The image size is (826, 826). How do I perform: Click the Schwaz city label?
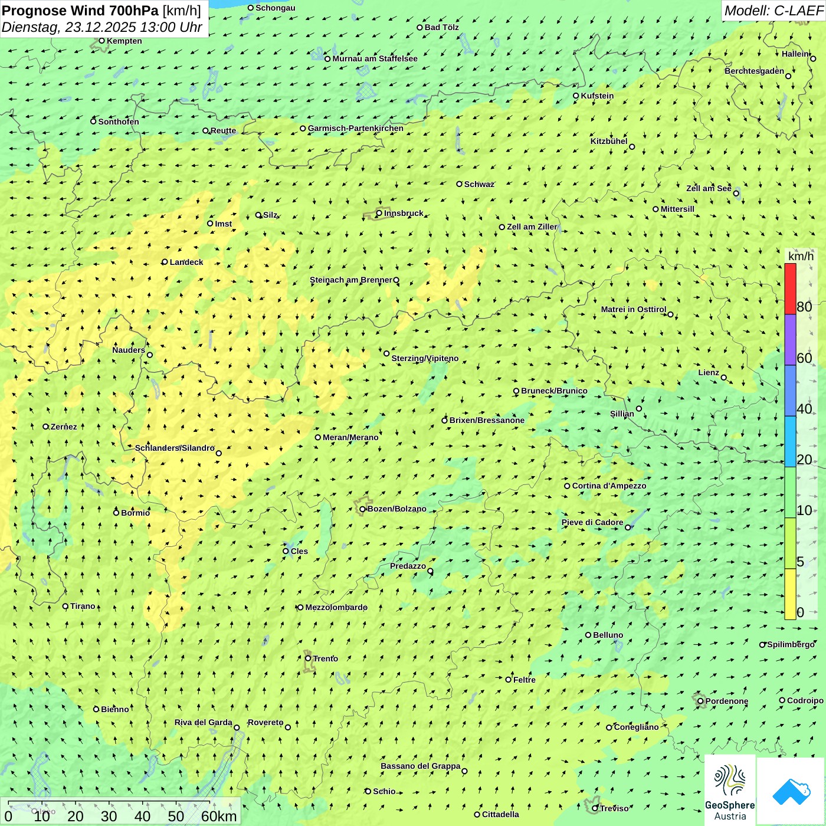tap(479, 184)
